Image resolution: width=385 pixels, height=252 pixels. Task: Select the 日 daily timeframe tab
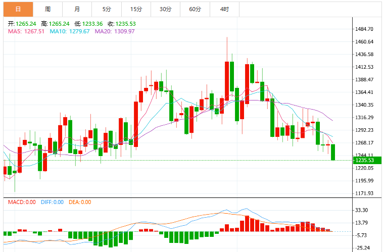click(x=18, y=9)
